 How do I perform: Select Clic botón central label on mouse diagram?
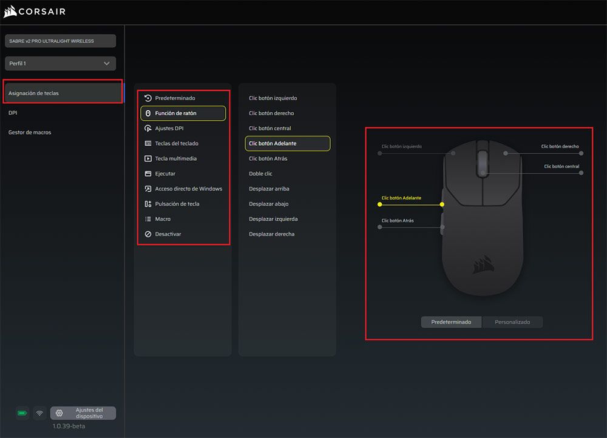[561, 167]
